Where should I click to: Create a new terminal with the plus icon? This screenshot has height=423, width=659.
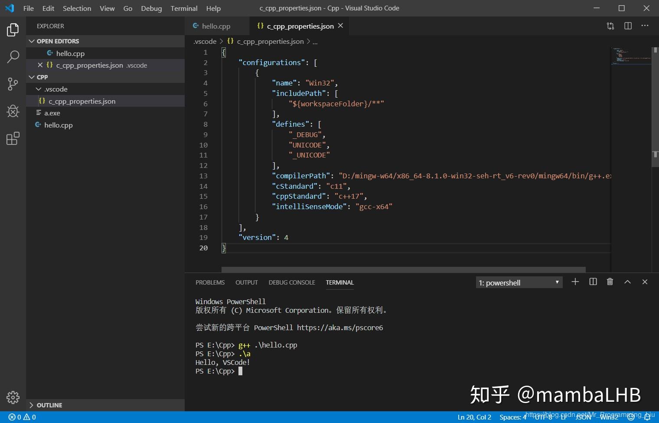(575, 282)
